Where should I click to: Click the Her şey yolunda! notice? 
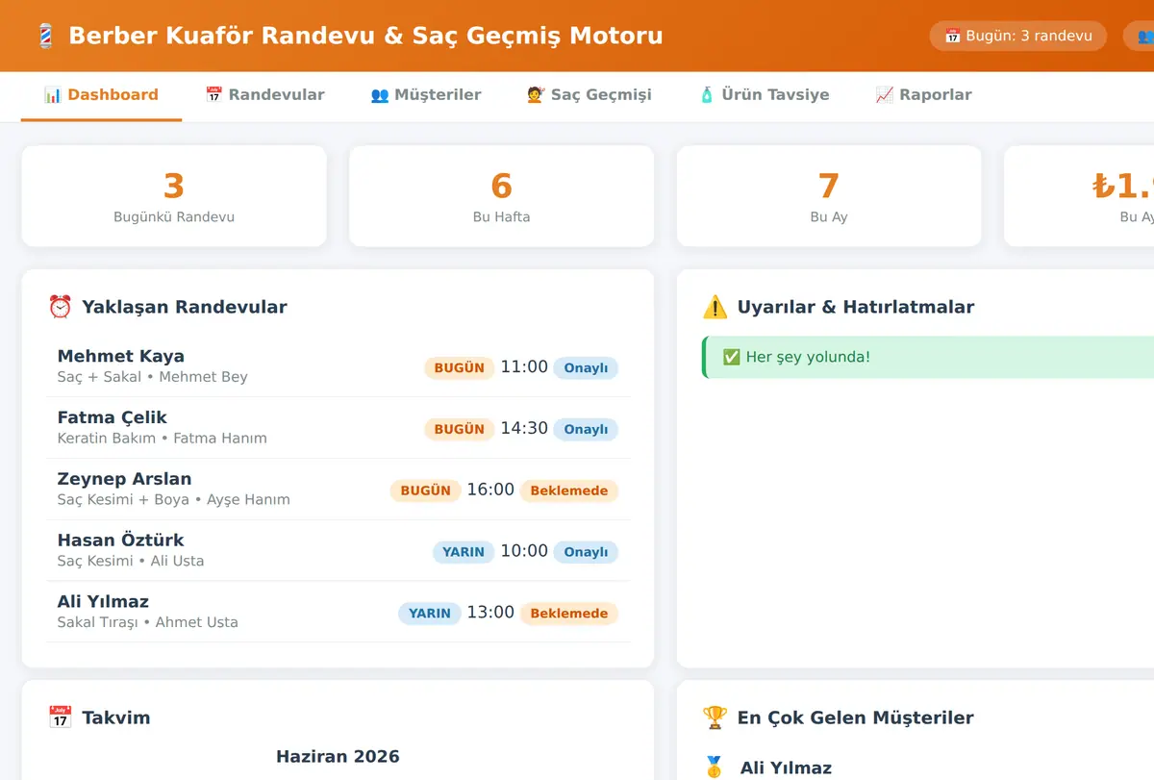coord(928,357)
